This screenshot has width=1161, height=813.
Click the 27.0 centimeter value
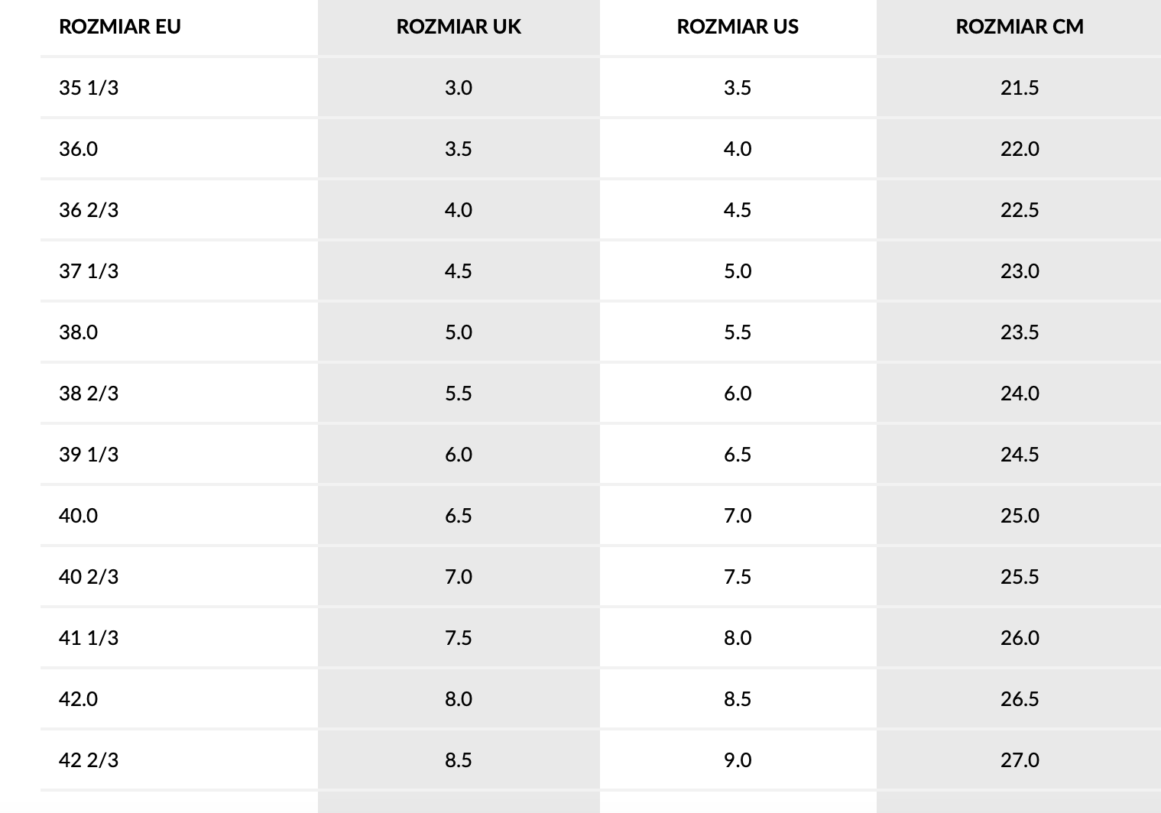(x=1020, y=760)
